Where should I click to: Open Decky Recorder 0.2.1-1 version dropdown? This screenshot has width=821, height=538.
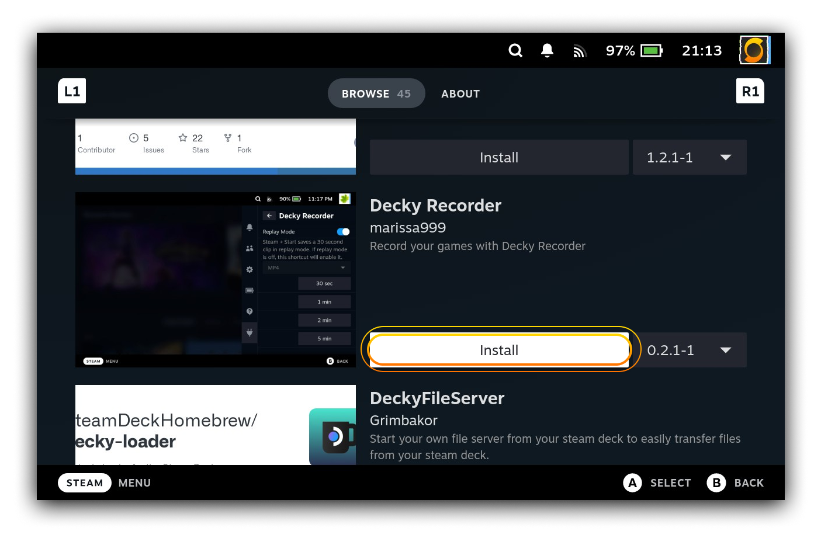[690, 350]
